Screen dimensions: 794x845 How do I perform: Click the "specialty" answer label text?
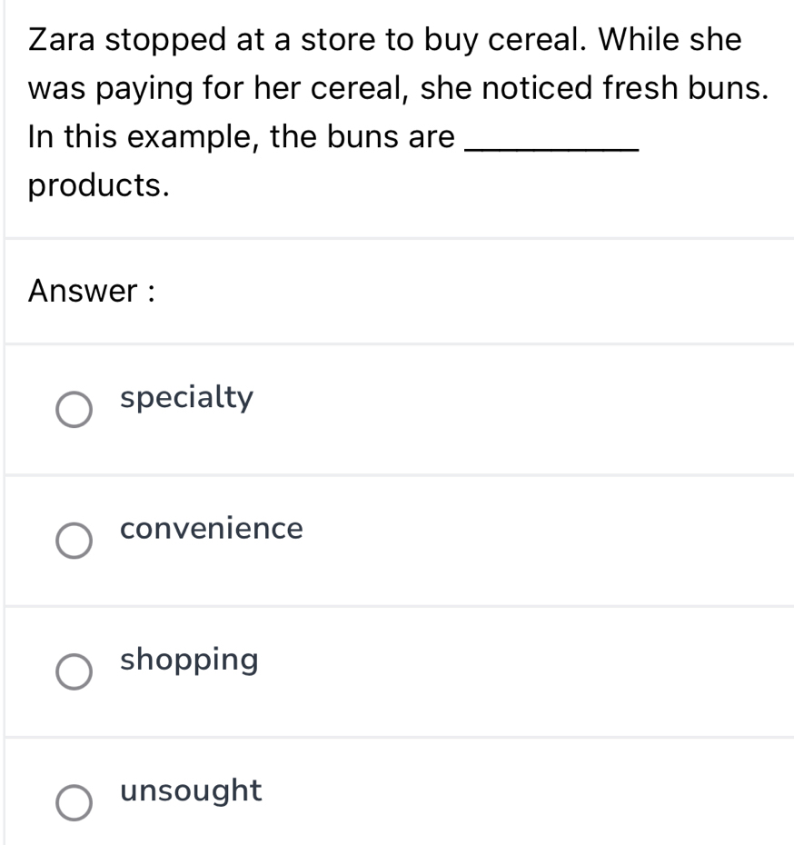click(187, 398)
